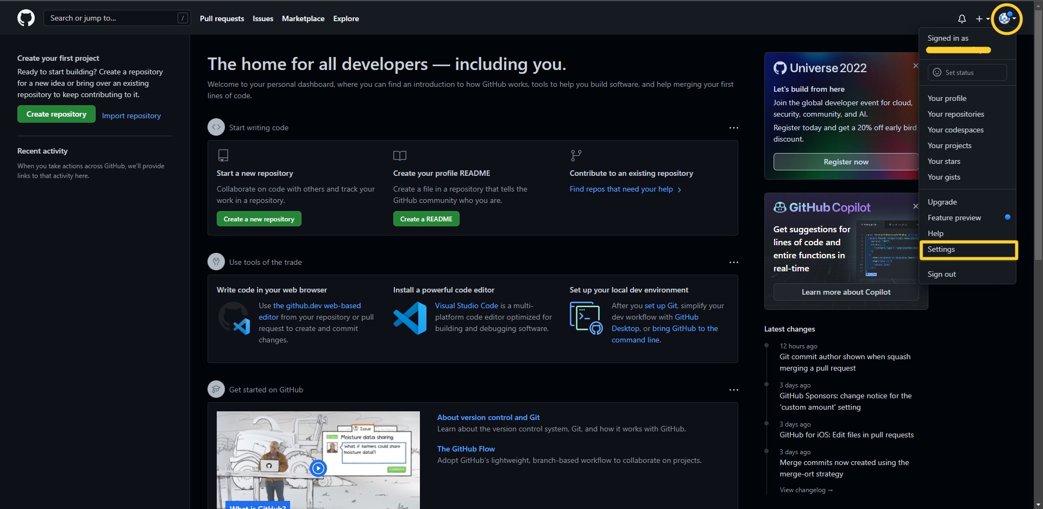The width and height of the screenshot is (1043, 509).
Task: Open the user avatar menu
Action: [x=1007, y=18]
